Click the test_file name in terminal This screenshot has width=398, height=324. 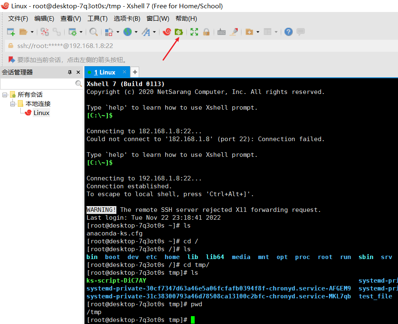tap(375, 296)
